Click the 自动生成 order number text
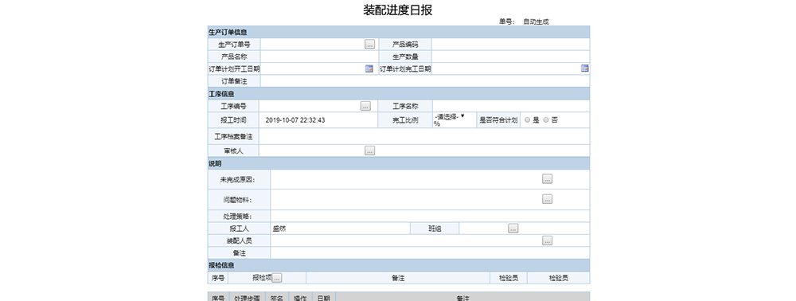The width and height of the screenshot is (796, 301). point(536,21)
